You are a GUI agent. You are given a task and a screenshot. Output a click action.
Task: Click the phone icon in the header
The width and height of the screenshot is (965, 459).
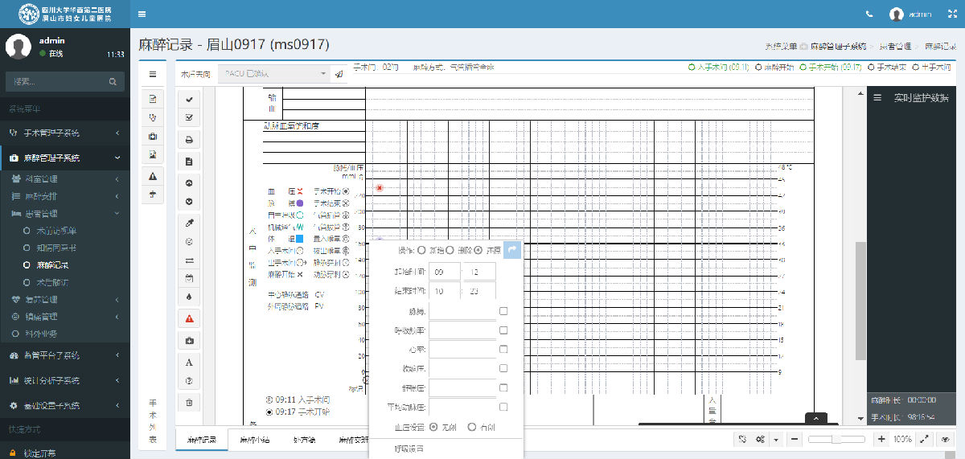[x=869, y=14]
